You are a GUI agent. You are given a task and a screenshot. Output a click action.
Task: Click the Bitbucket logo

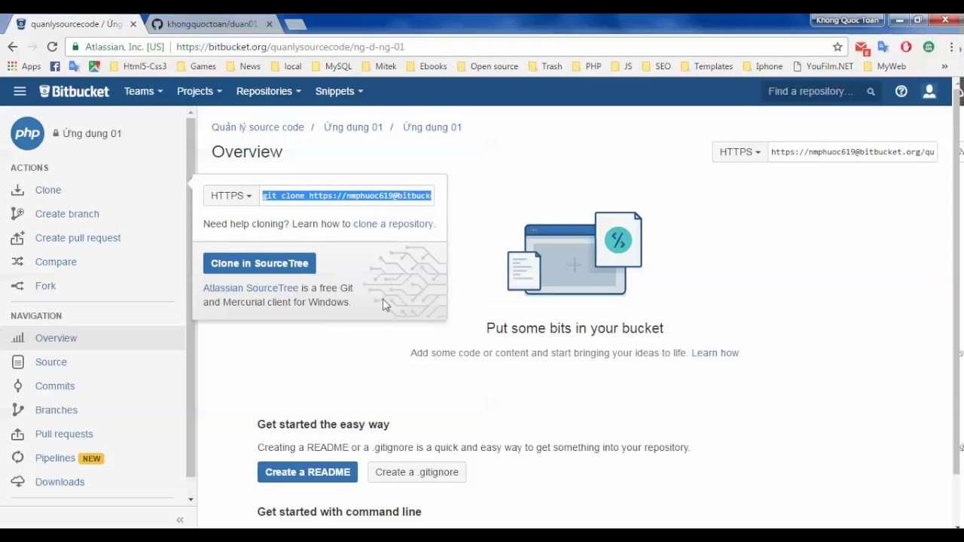point(74,91)
